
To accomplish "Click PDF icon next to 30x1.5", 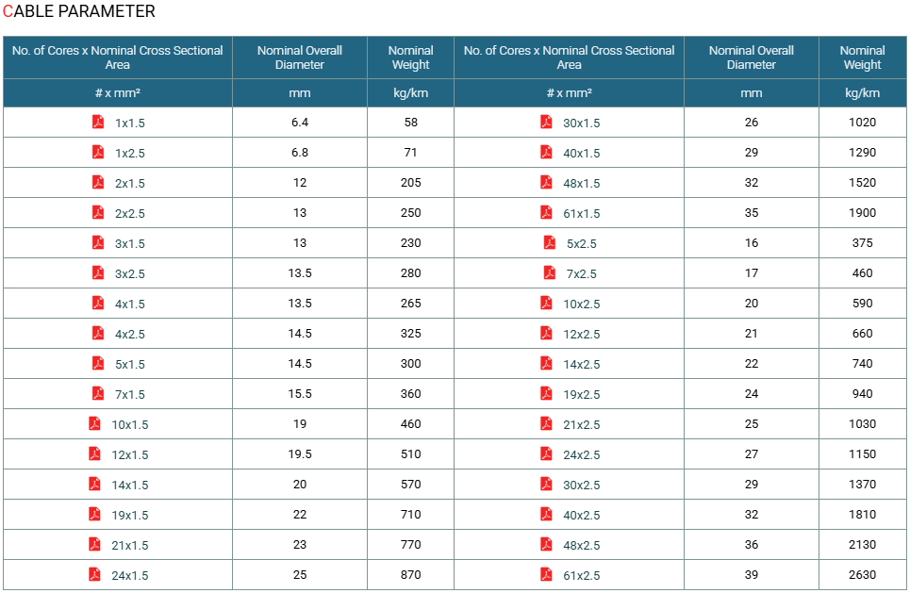I will (x=546, y=122).
